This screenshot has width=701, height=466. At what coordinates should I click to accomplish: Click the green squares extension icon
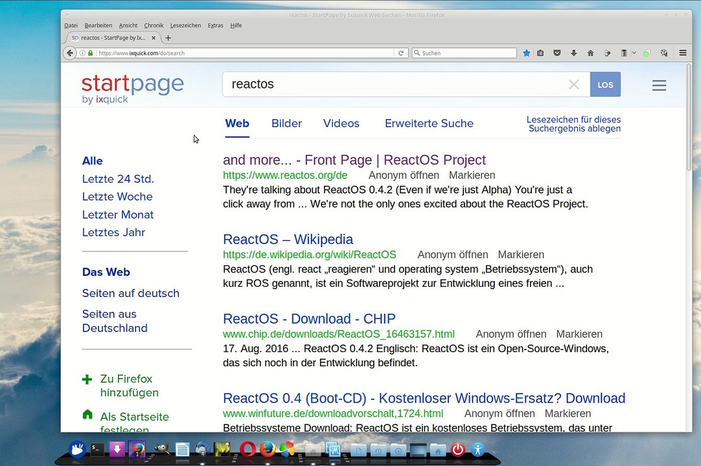[647, 53]
